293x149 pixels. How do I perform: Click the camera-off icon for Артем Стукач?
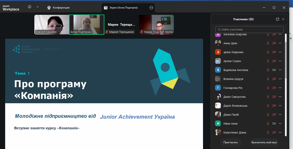274,61
